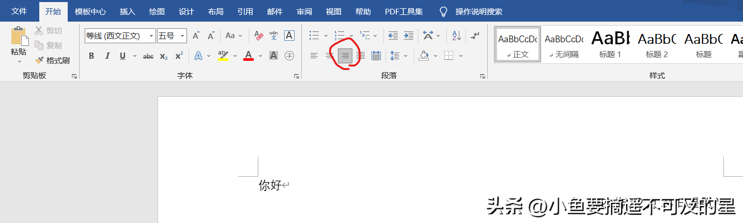The width and height of the screenshot is (743, 223).
Task: Apply yellow text highlight color
Action: [223, 56]
